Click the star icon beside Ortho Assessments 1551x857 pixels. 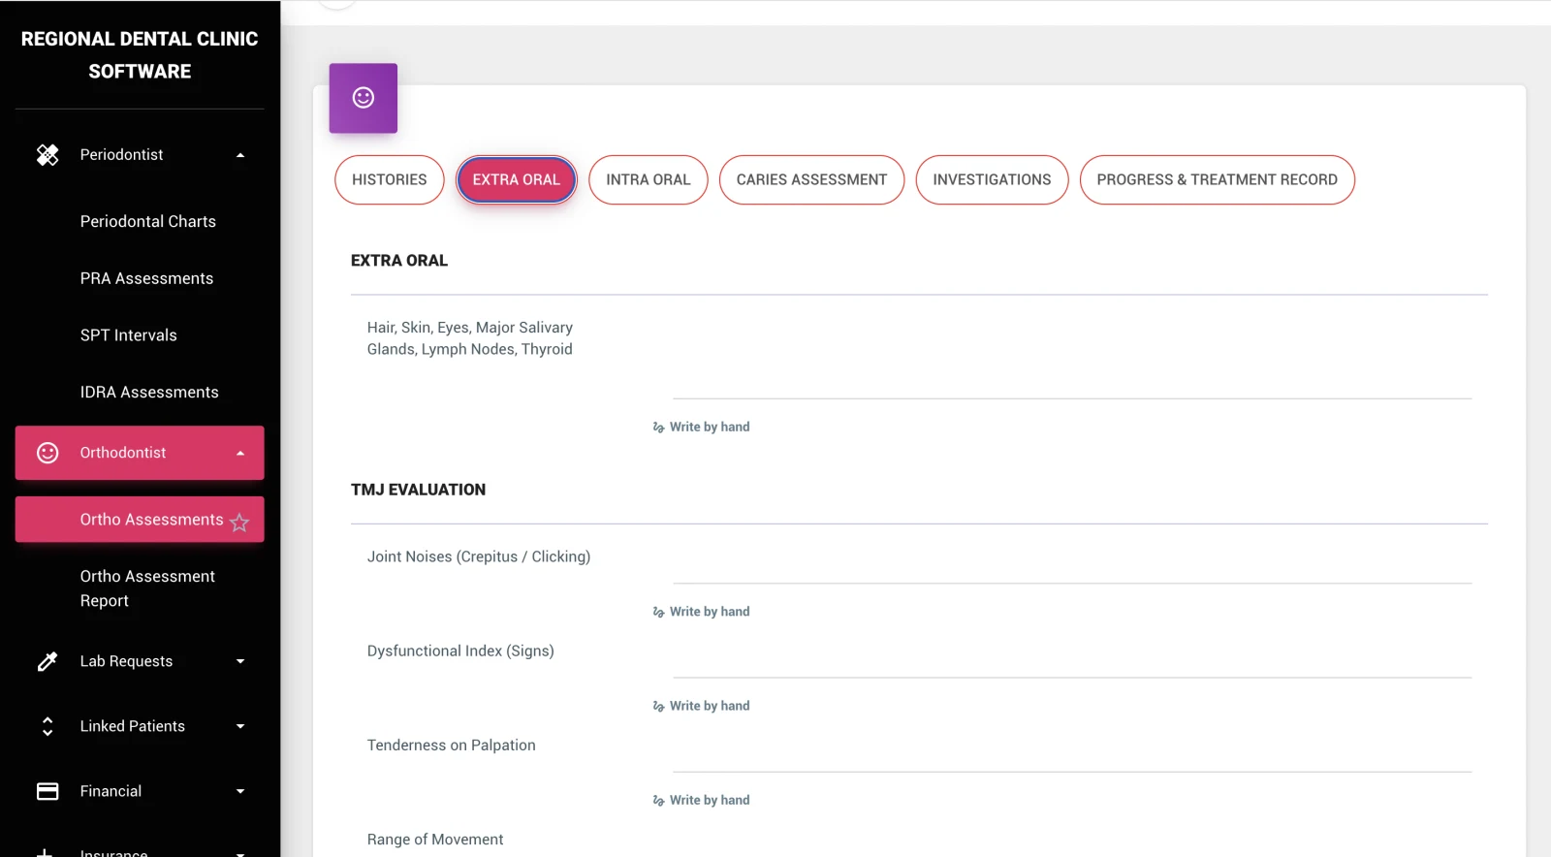coord(239,523)
